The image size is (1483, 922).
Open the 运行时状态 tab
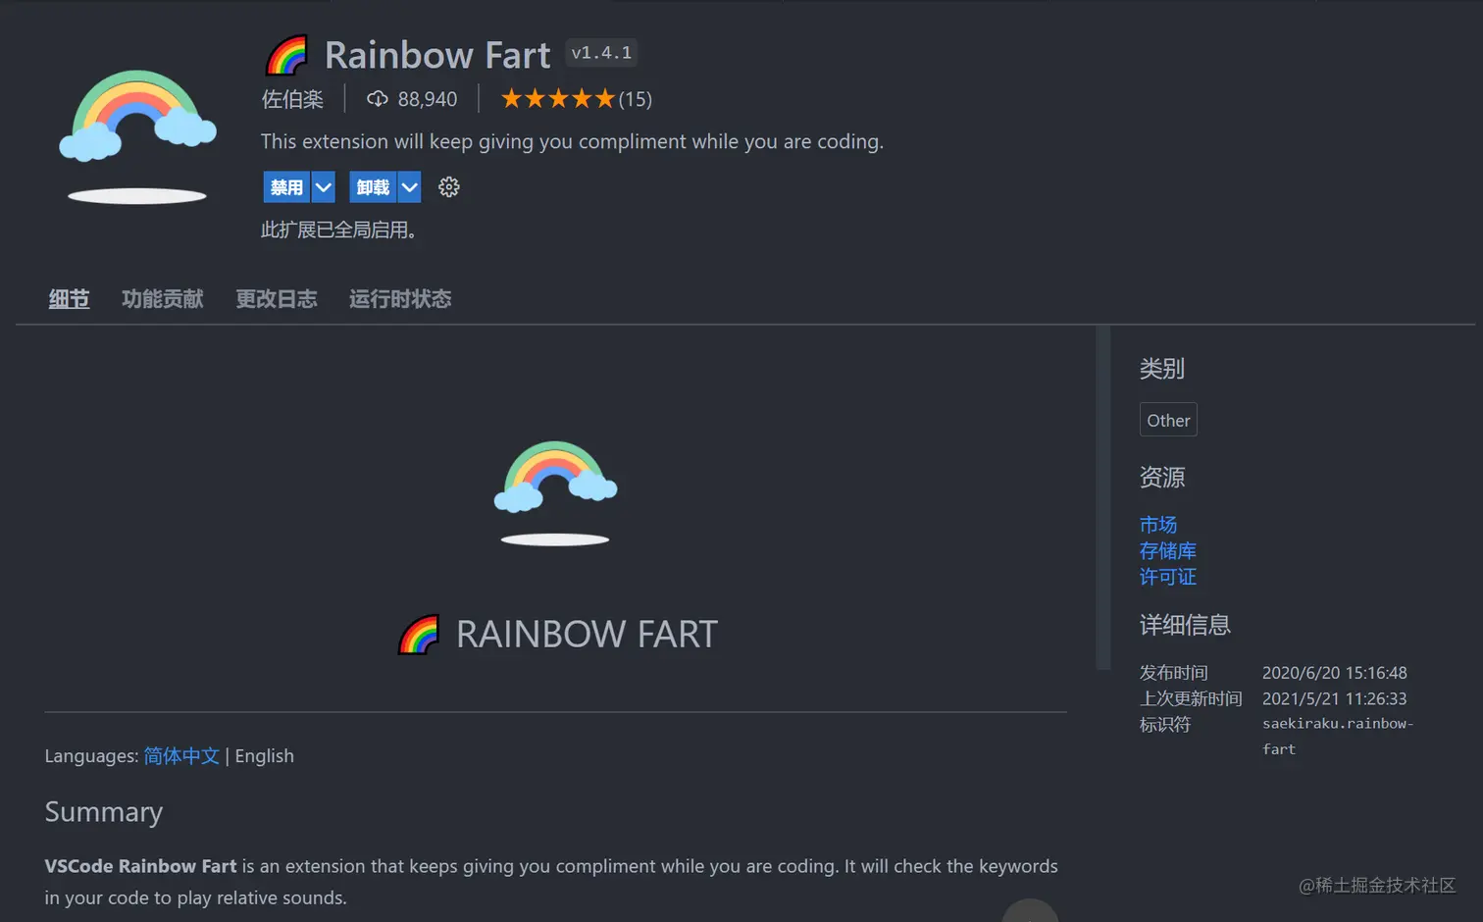tap(400, 299)
